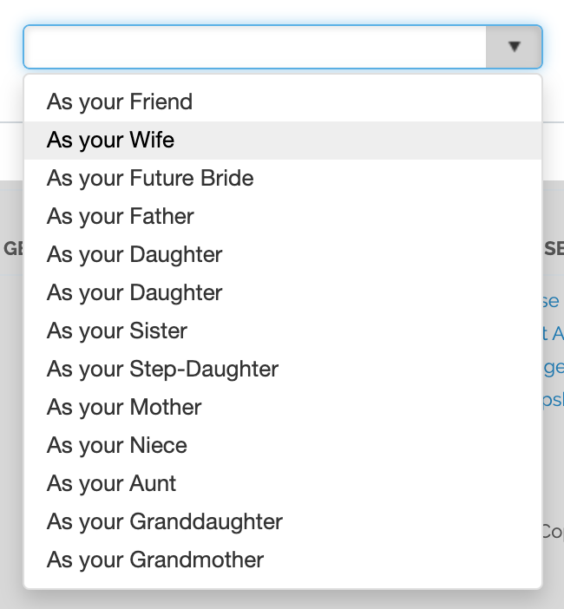Select 'As your Grandmother' from the list
The width and height of the screenshot is (564, 609).
click(x=155, y=560)
